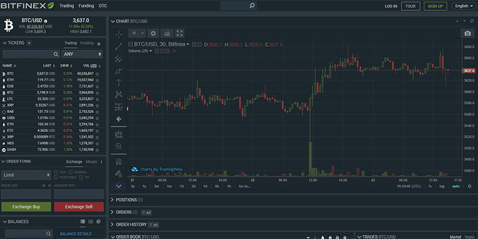Open the Funding menu in top bar

pyautogui.click(x=86, y=6)
